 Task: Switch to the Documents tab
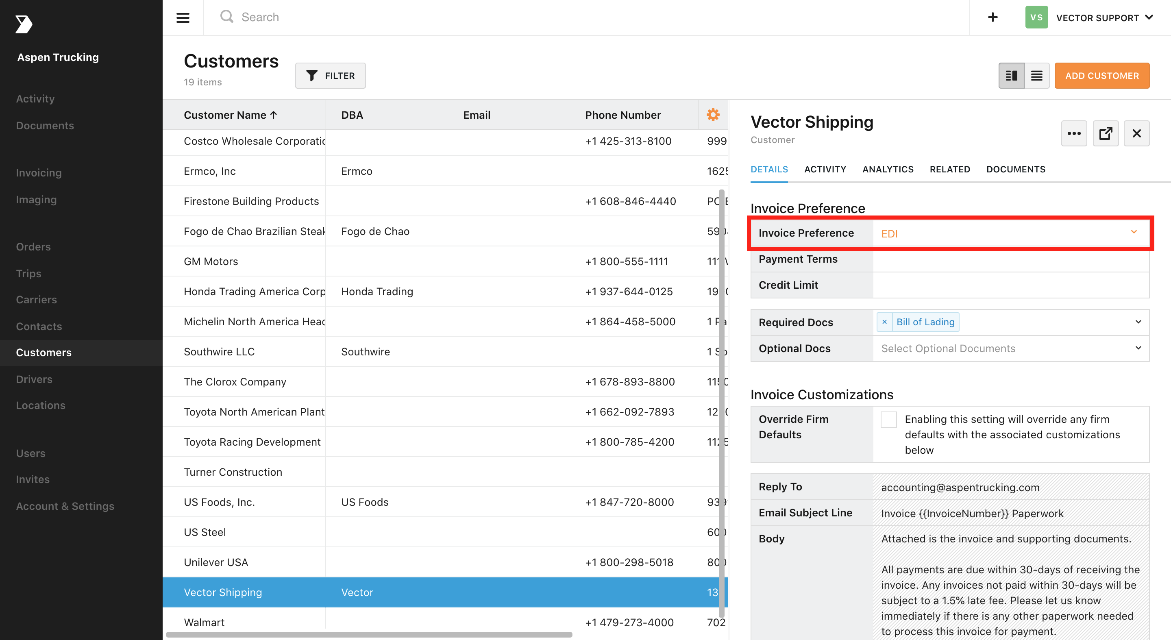(1016, 169)
